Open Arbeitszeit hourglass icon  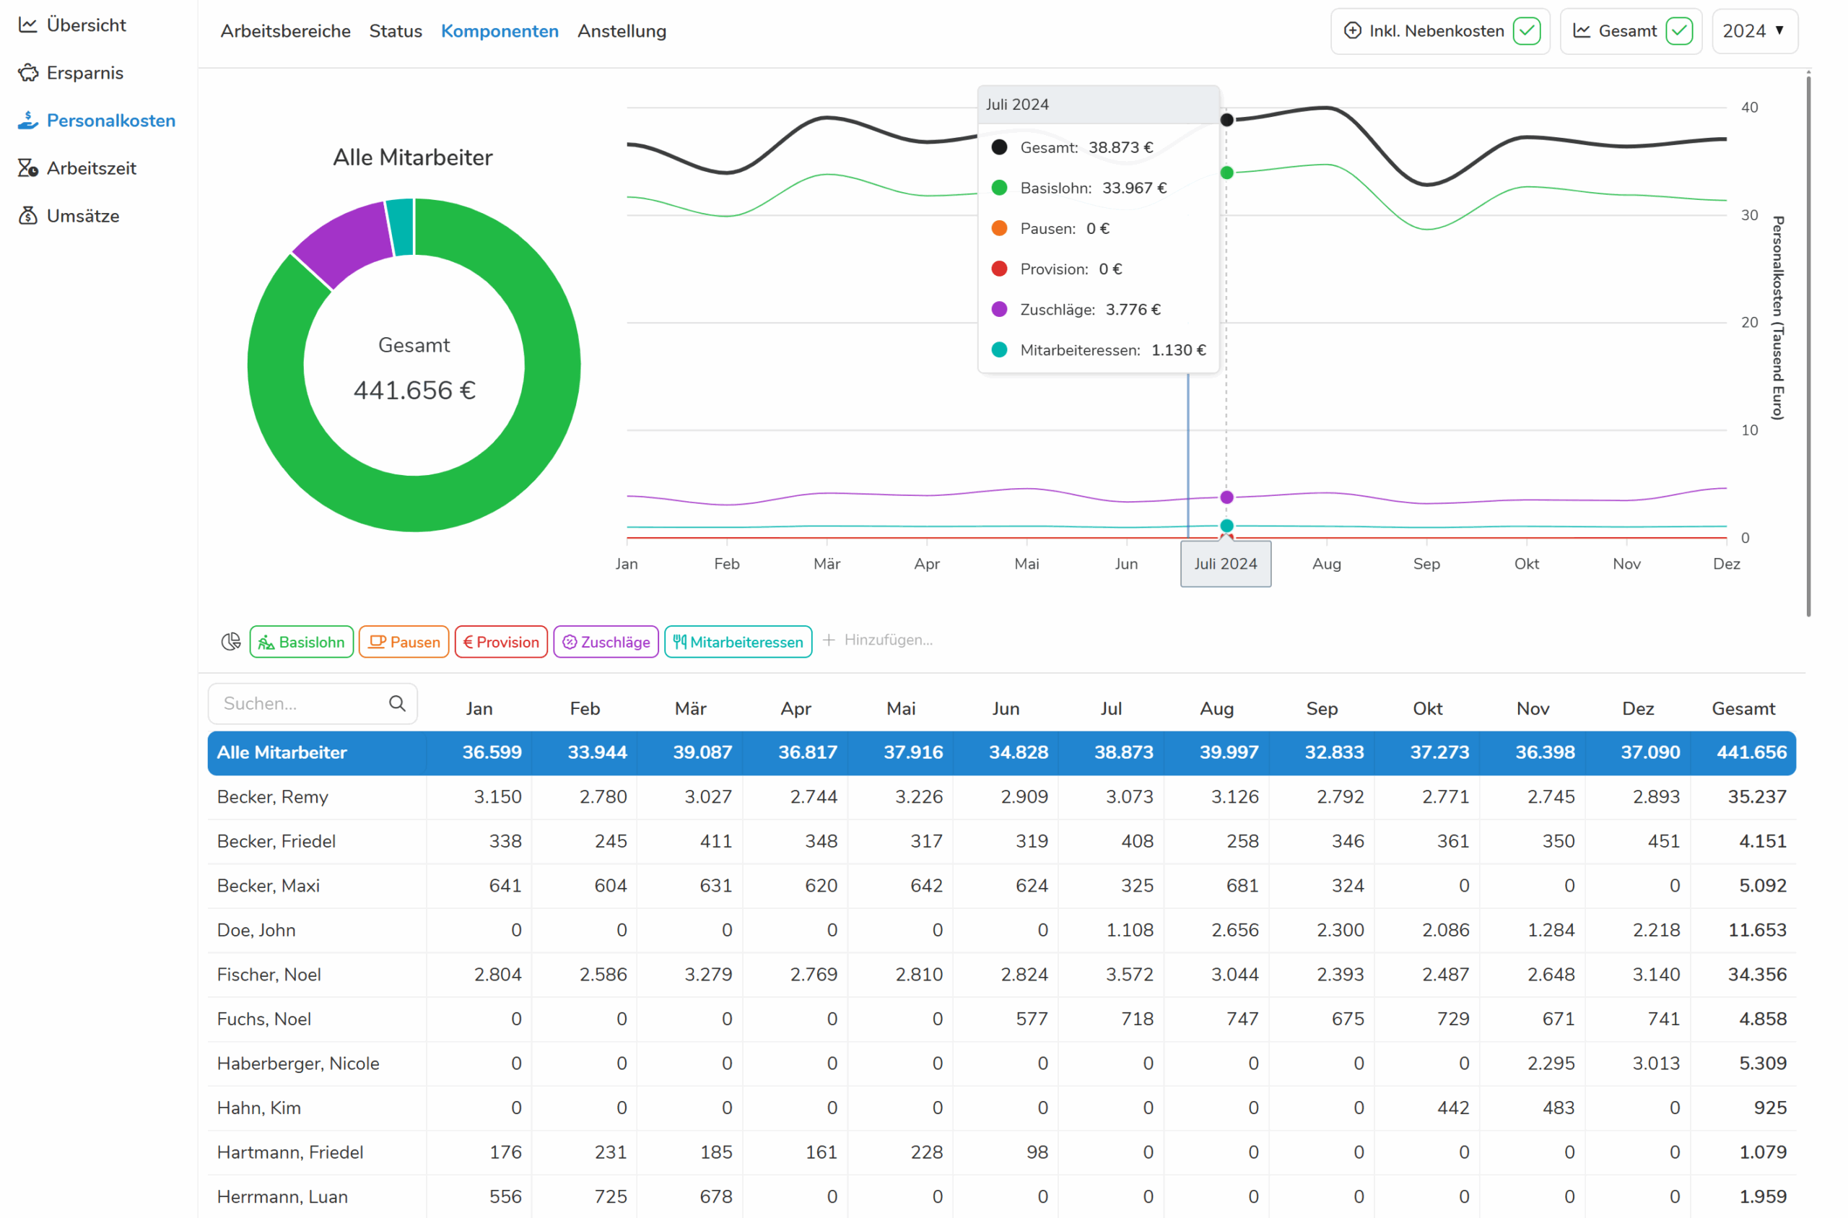pyautogui.click(x=28, y=168)
